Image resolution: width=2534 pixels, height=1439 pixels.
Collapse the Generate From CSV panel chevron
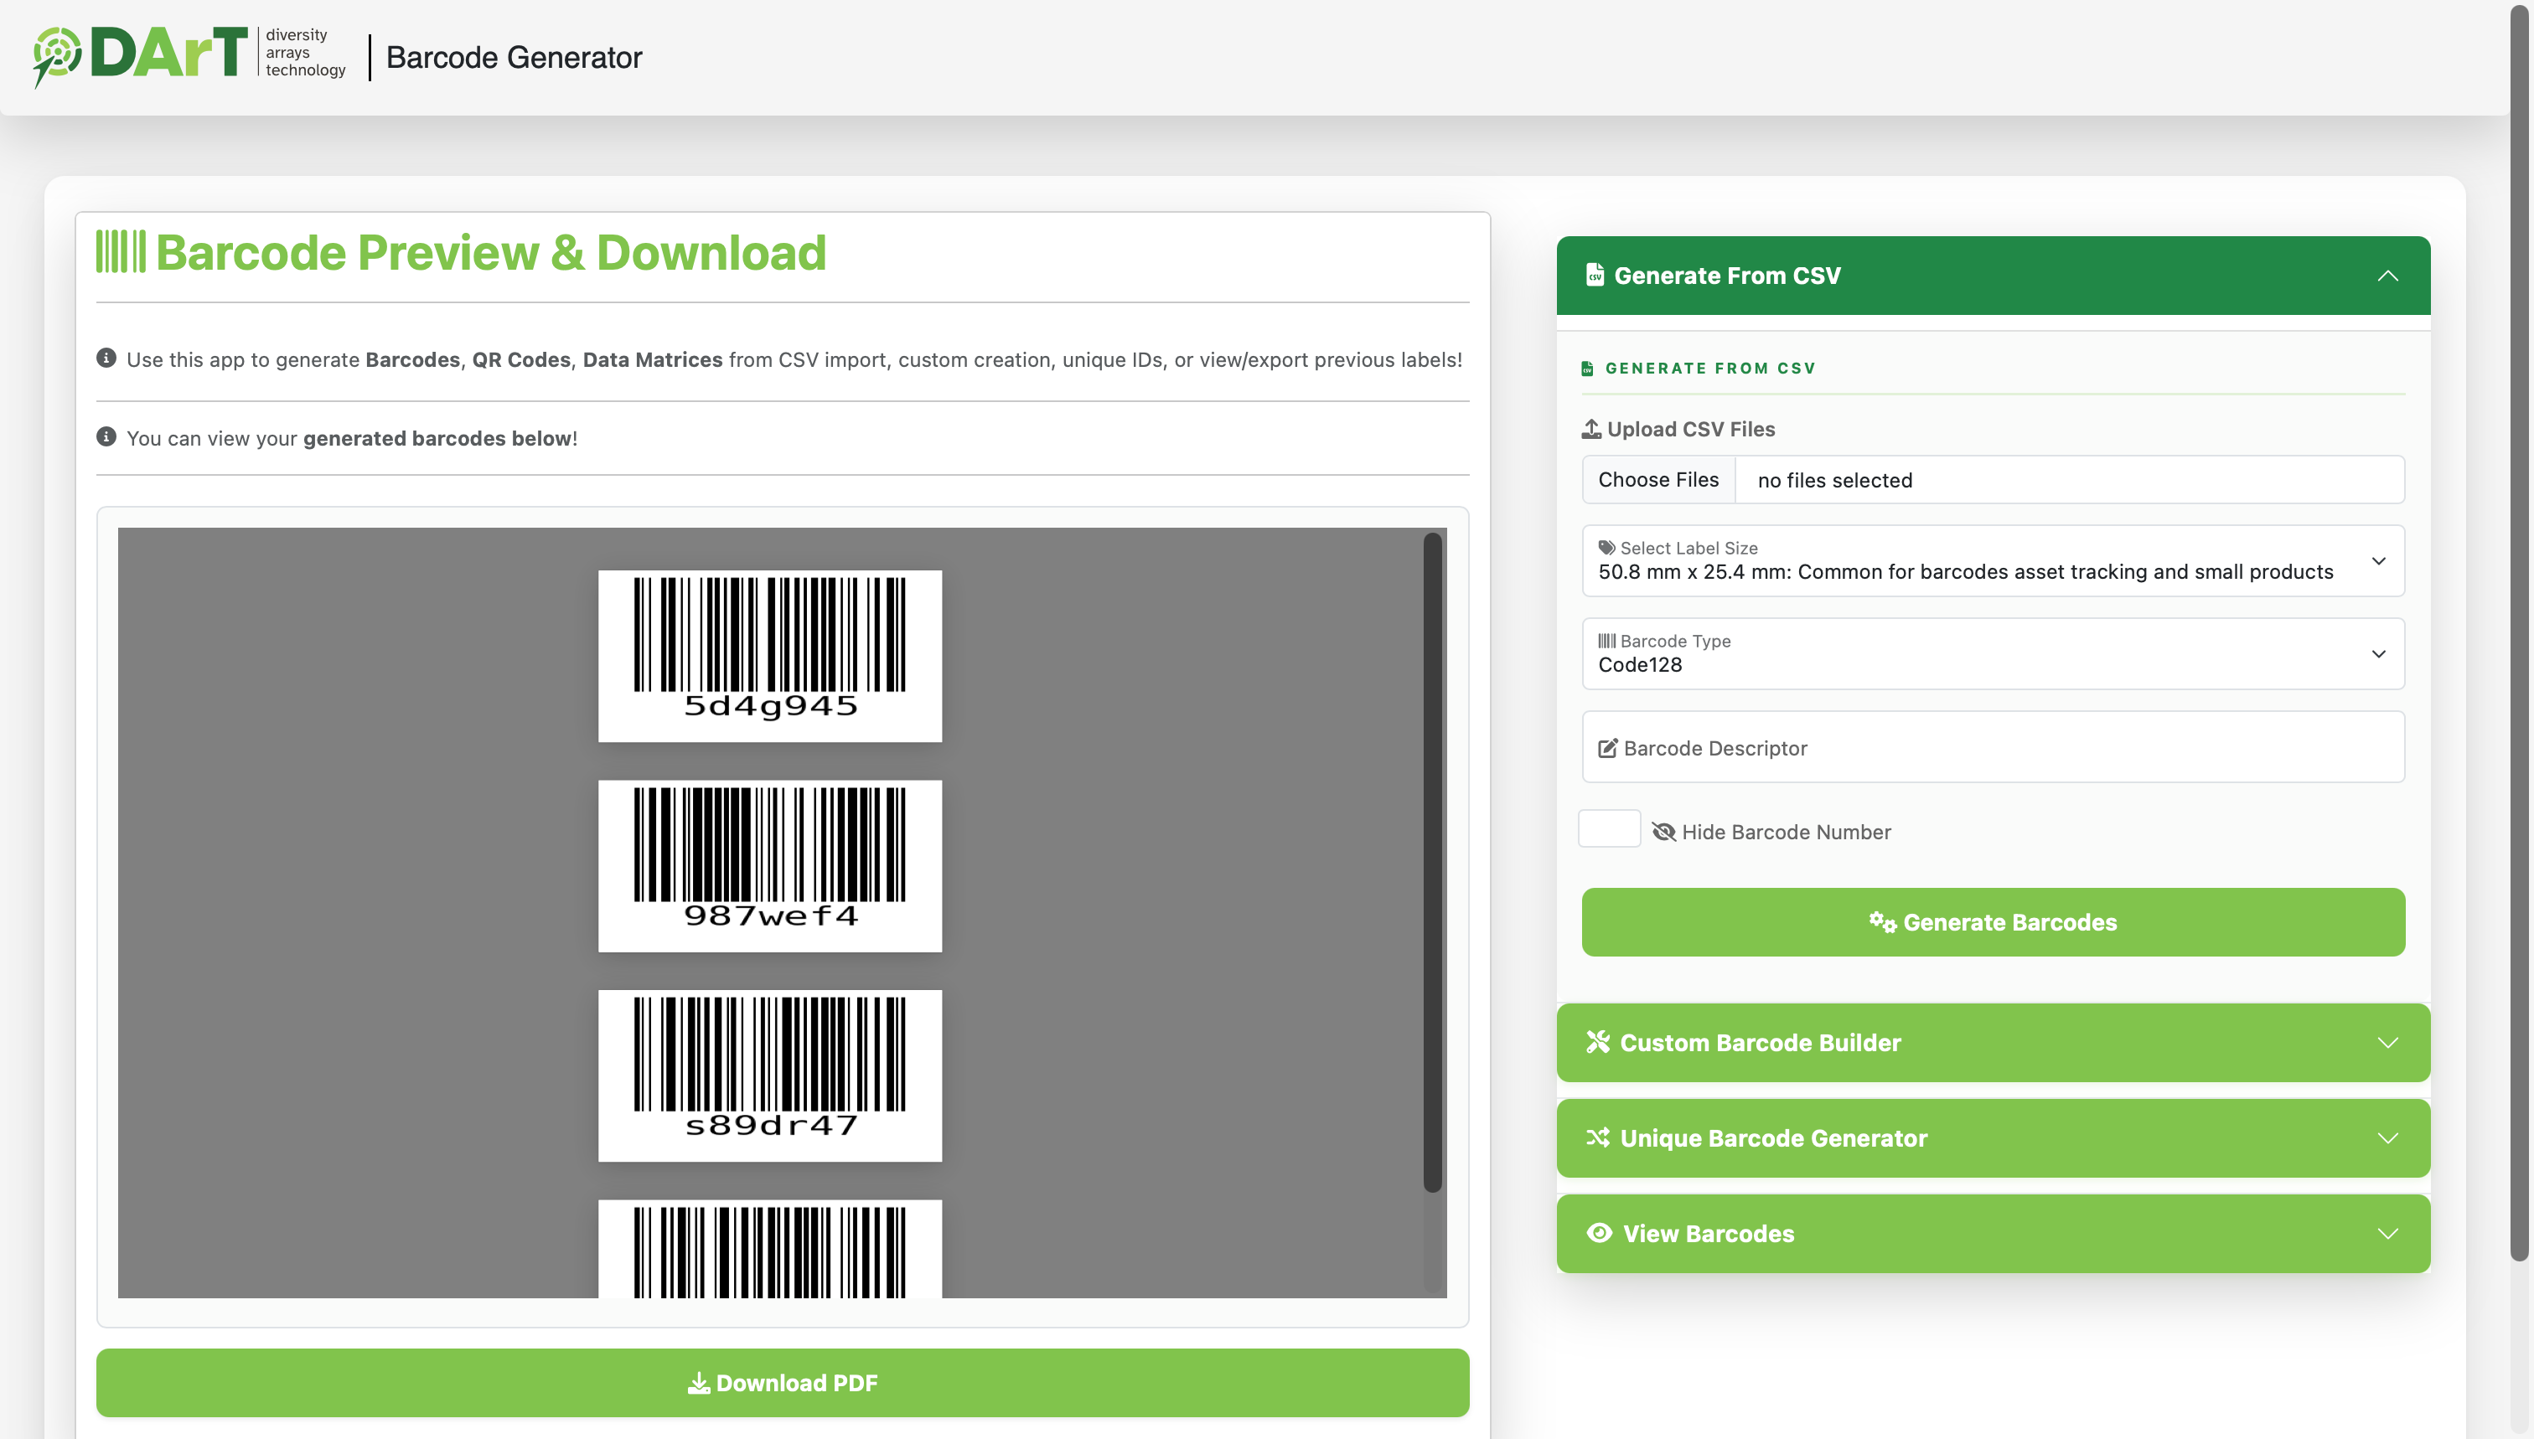pyautogui.click(x=2387, y=276)
